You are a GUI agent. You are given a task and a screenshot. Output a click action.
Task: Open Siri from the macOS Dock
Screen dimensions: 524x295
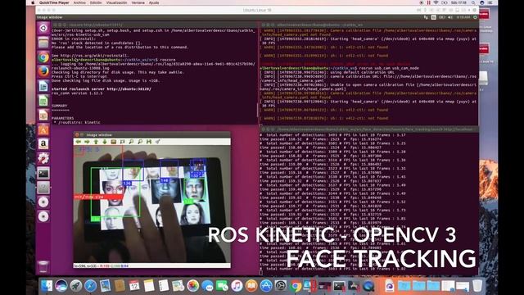61,286
